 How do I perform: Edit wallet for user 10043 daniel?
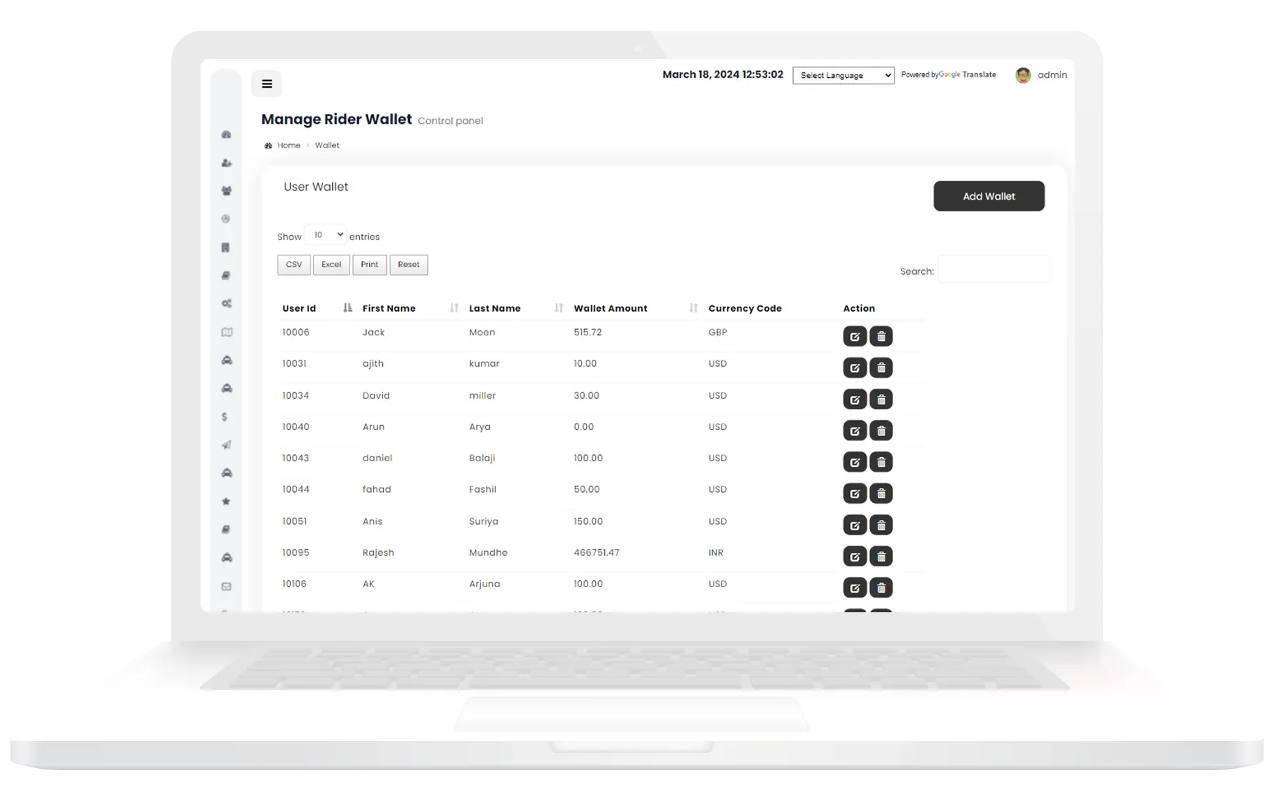pyautogui.click(x=855, y=462)
